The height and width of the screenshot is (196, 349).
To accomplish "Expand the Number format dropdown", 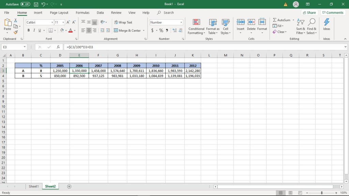I will [x=181, y=22].
